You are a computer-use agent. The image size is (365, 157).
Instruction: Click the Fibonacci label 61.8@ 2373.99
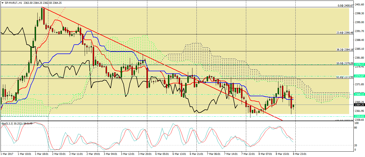pos(345,77)
